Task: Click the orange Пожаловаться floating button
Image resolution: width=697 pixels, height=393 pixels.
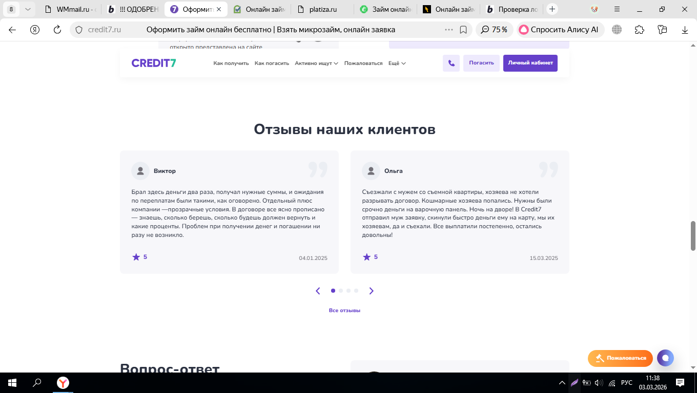Action: (x=620, y=358)
